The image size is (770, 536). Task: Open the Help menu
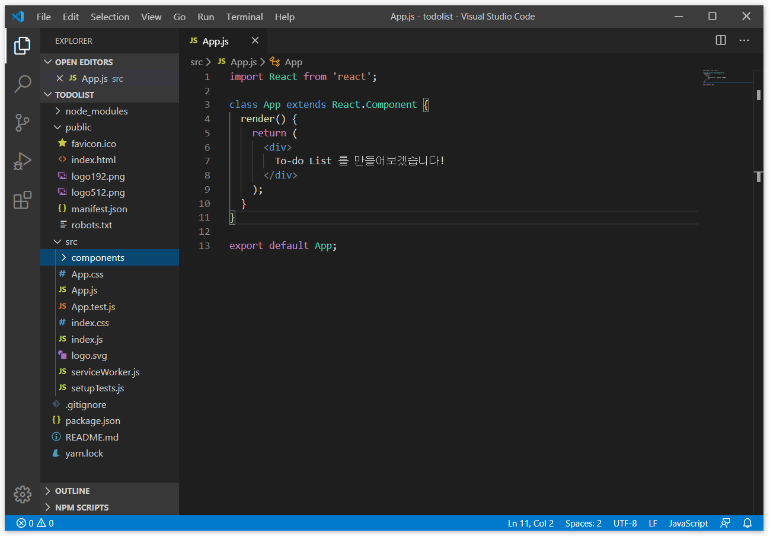[x=285, y=17]
